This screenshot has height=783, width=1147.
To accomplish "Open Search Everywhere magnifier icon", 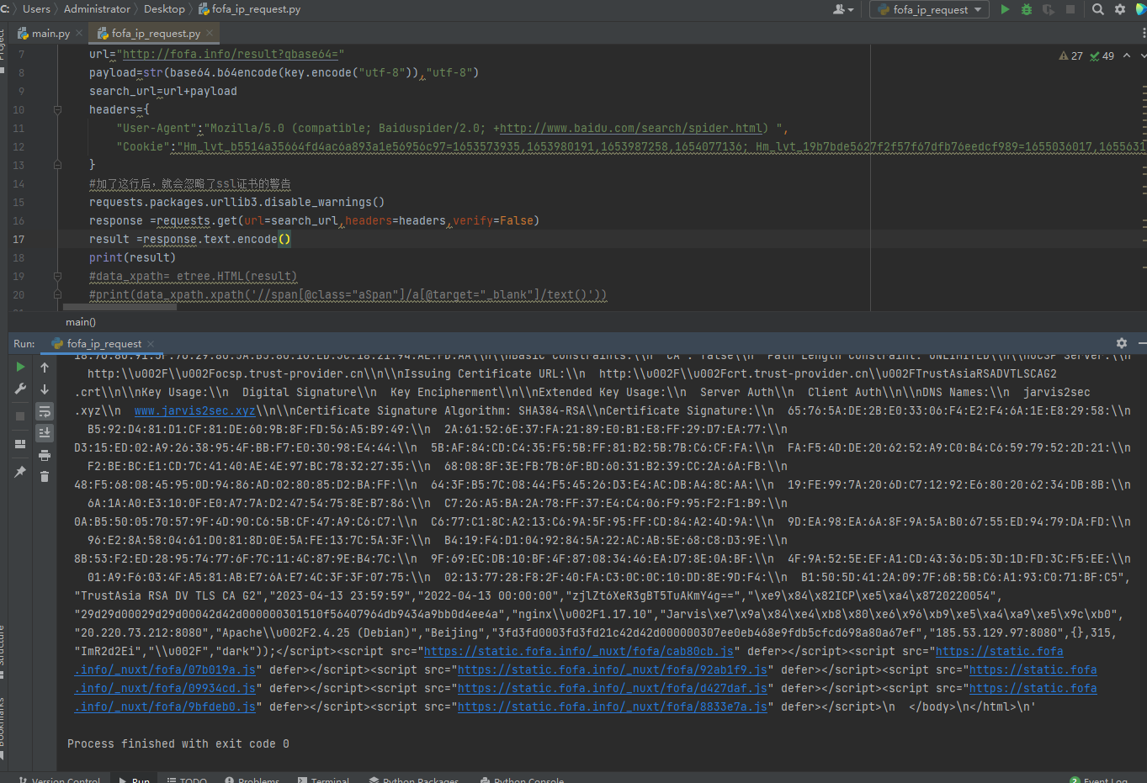I will tap(1098, 9).
